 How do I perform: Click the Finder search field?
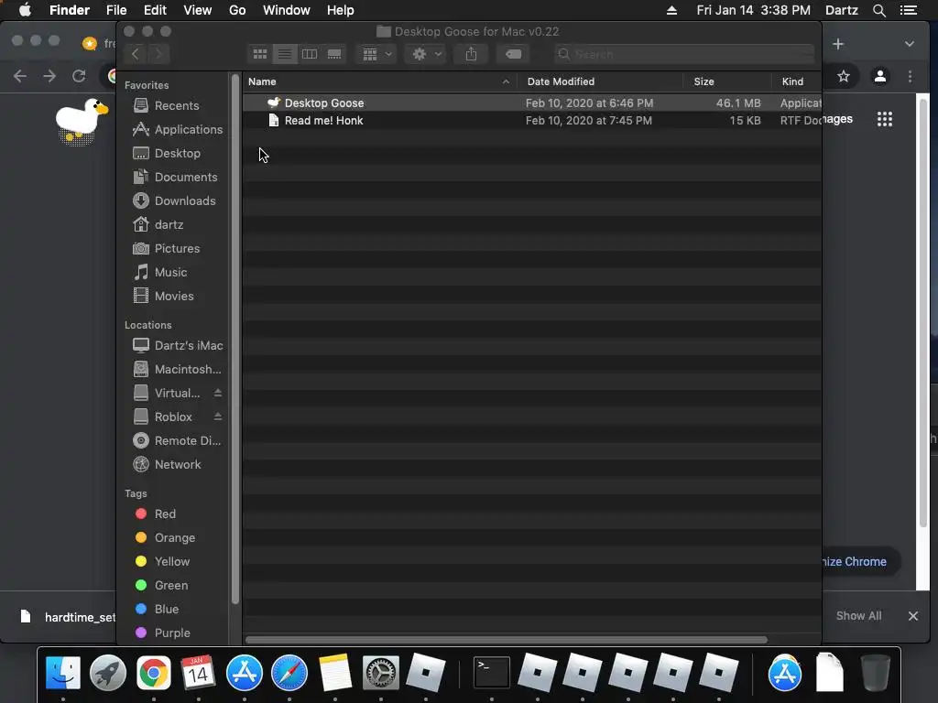684,54
